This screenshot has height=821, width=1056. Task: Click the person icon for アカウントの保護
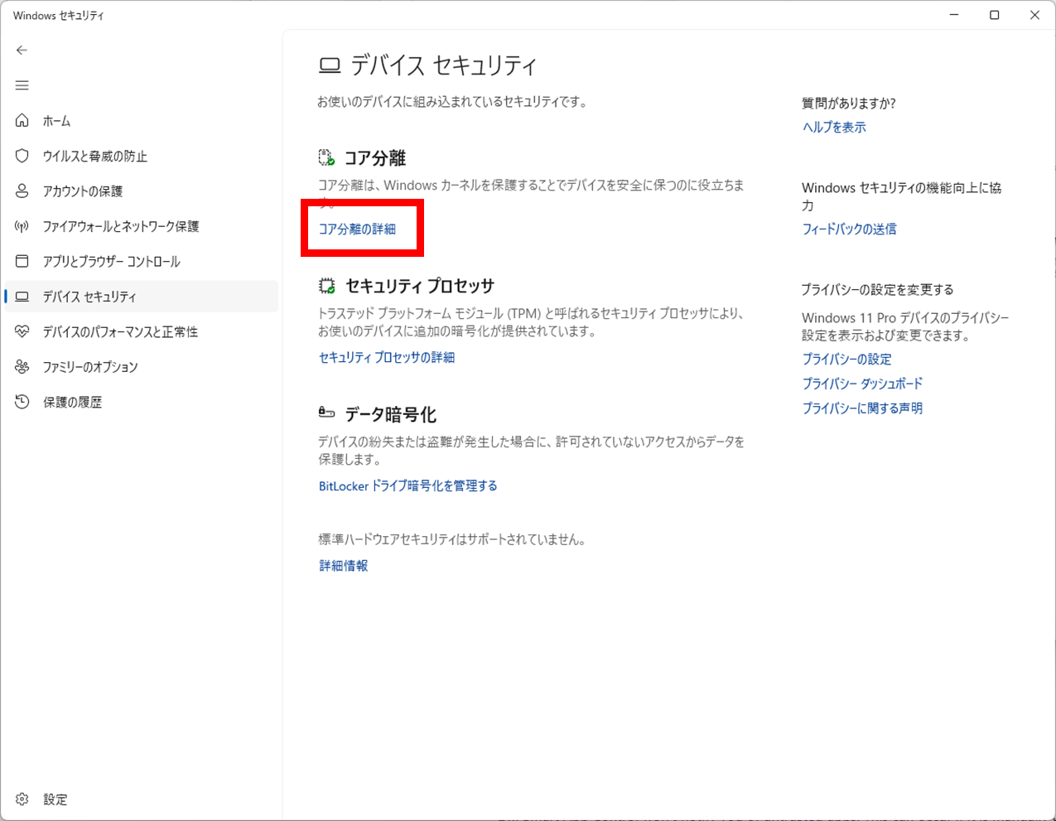(x=22, y=191)
